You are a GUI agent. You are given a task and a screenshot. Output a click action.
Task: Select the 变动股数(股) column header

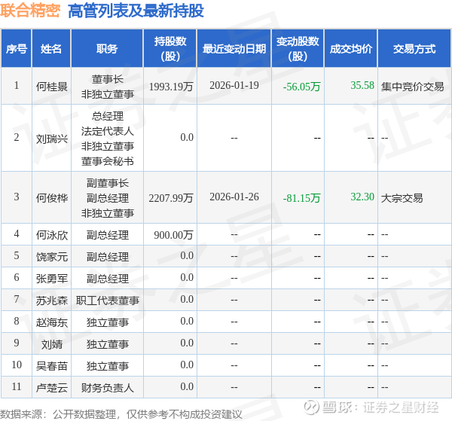(298, 48)
